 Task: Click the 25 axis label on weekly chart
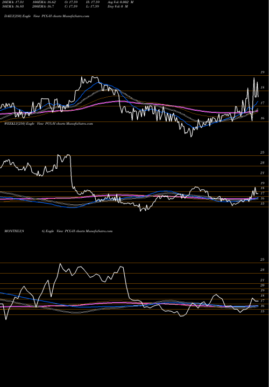pos(263,153)
